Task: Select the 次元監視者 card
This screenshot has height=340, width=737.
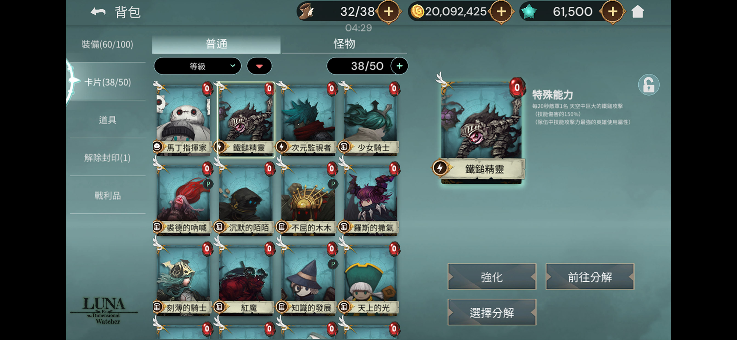Action: [308, 119]
